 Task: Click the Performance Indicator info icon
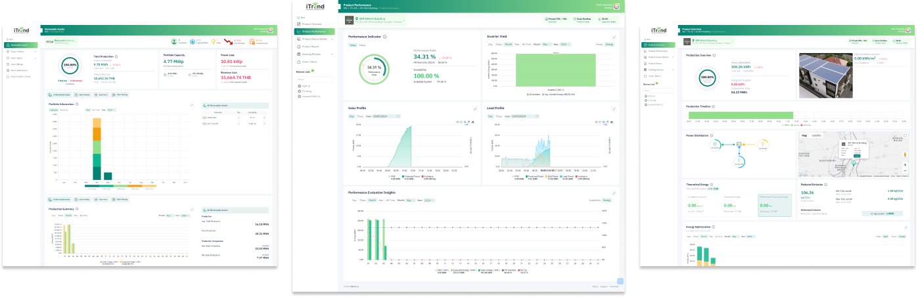384,37
